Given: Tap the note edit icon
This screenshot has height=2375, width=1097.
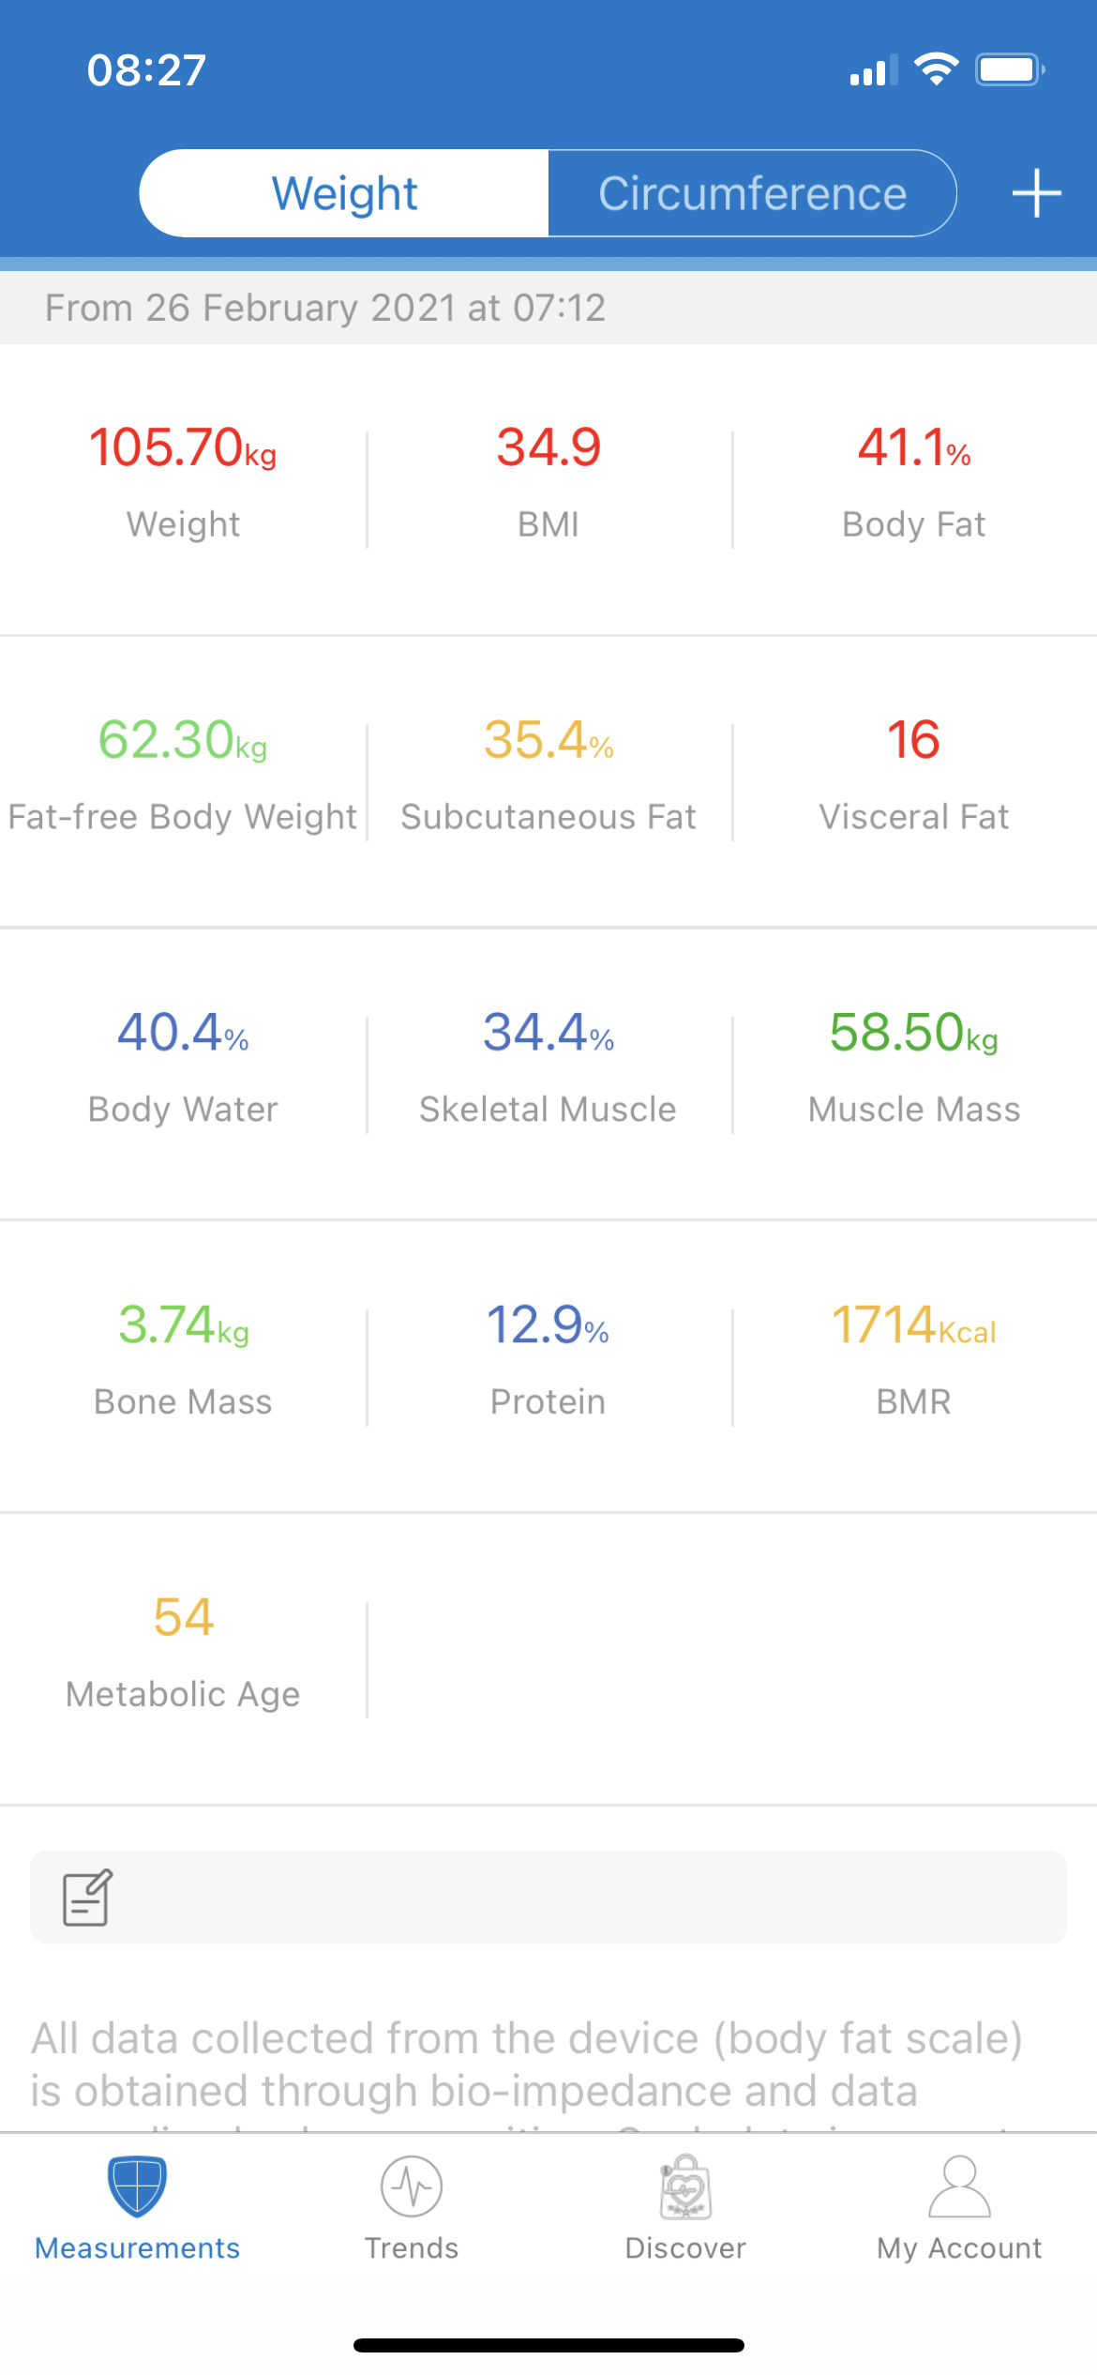Looking at the screenshot, I should [x=87, y=1897].
